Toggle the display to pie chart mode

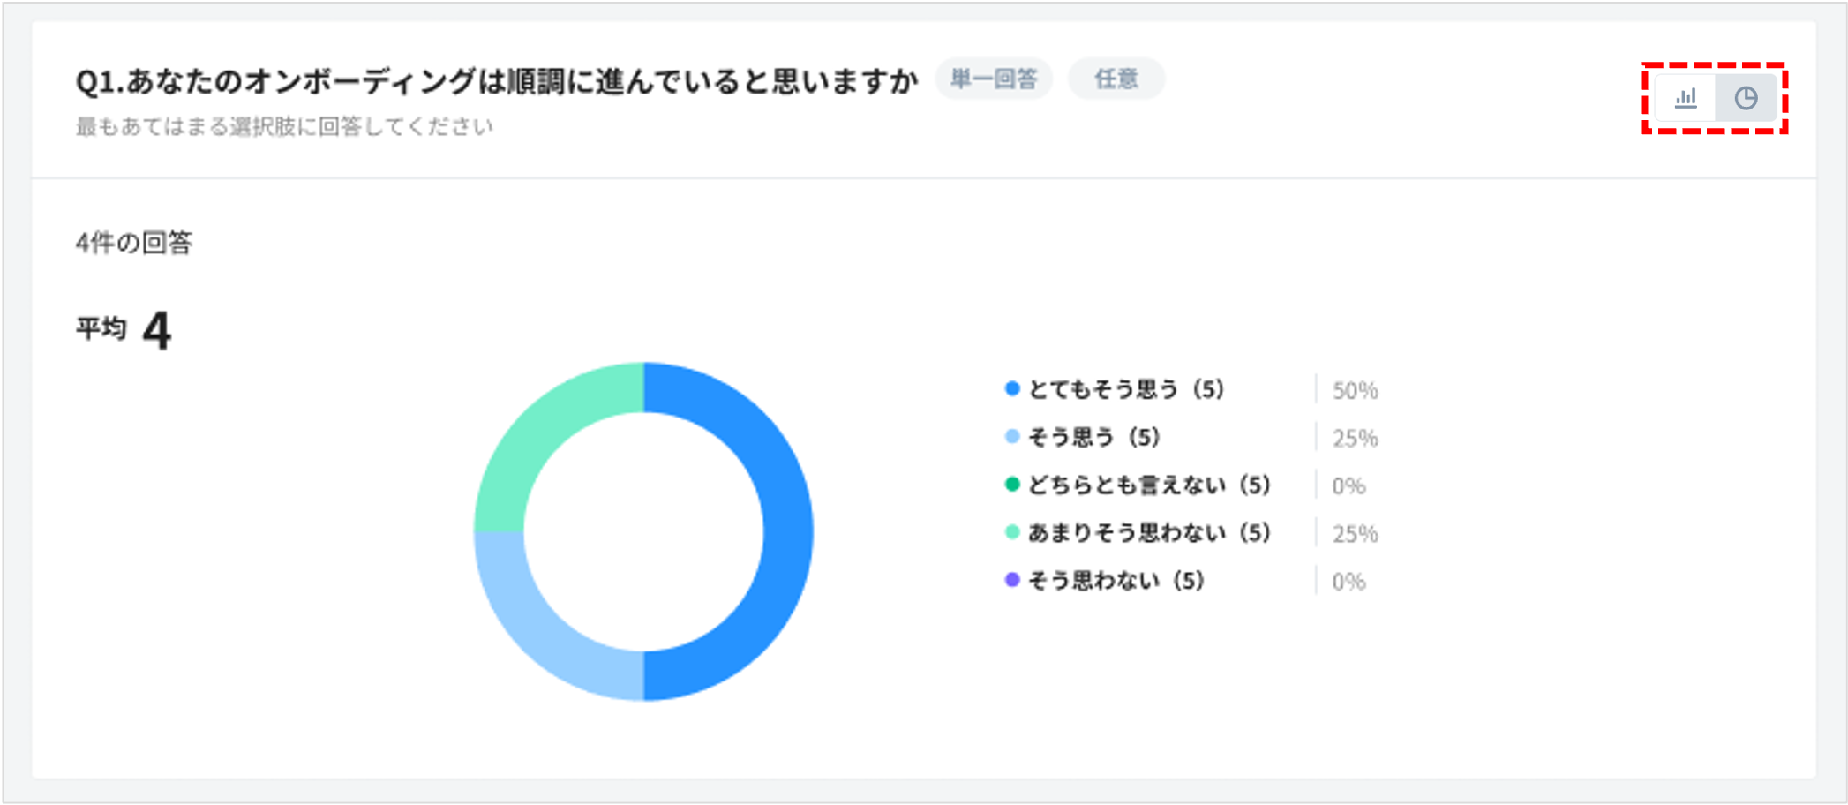(1747, 98)
